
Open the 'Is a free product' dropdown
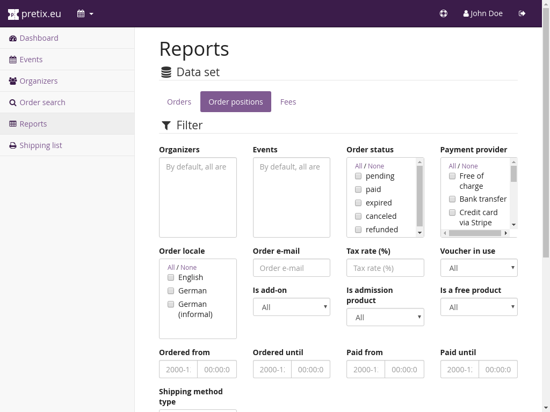479,307
